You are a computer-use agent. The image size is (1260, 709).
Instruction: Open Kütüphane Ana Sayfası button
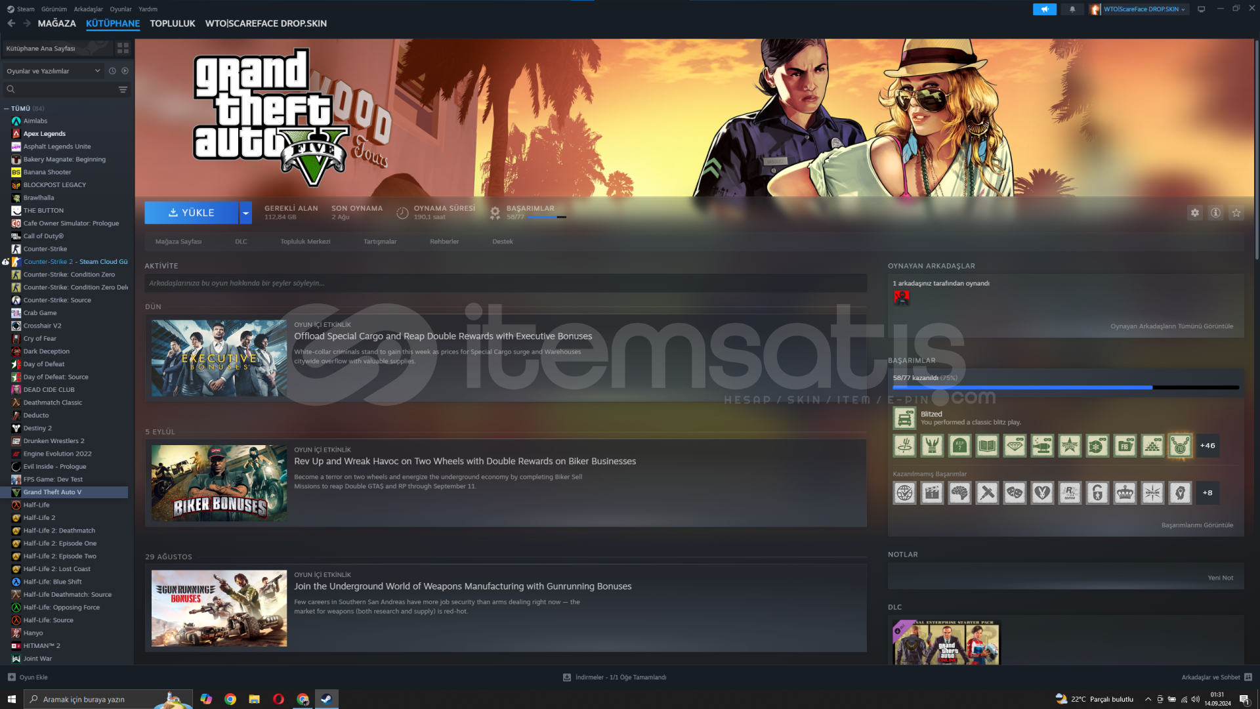pyautogui.click(x=56, y=49)
